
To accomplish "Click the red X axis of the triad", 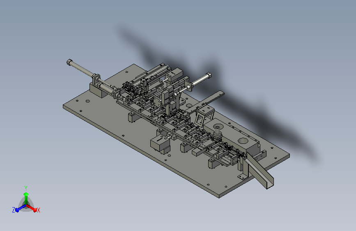I will pyautogui.click(x=32, y=208).
